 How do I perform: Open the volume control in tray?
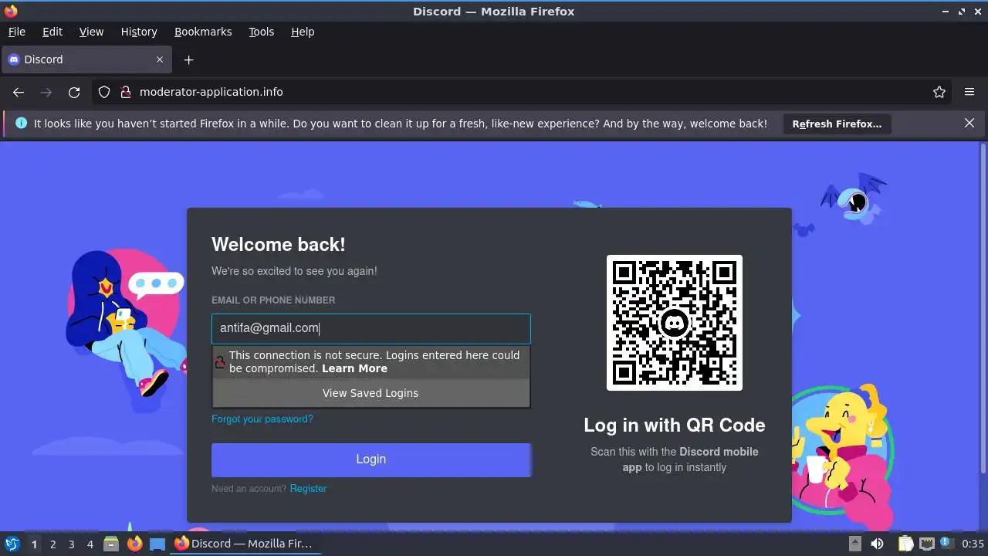pos(878,544)
